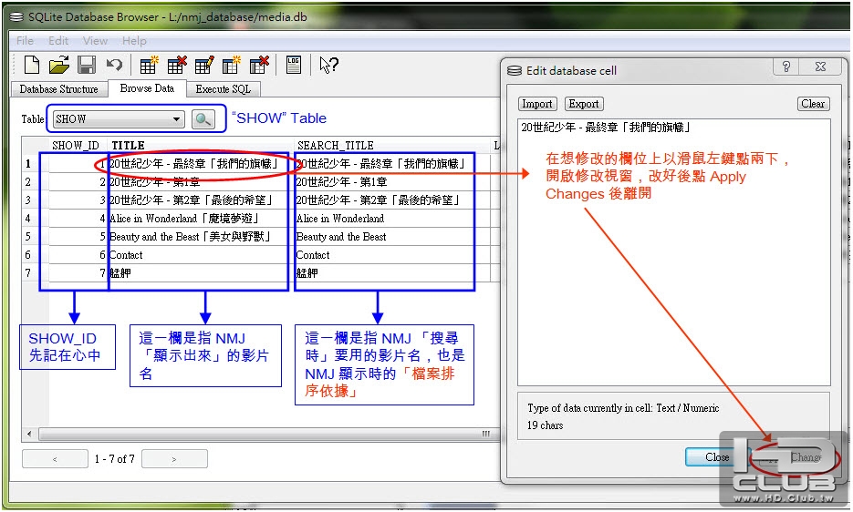Click the Delete Table toolbar icon
The height and width of the screenshot is (512, 853).
click(x=176, y=66)
